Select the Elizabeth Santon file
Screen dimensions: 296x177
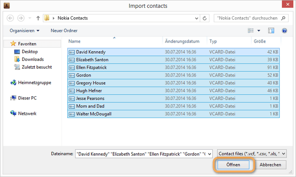[x=174, y=60]
